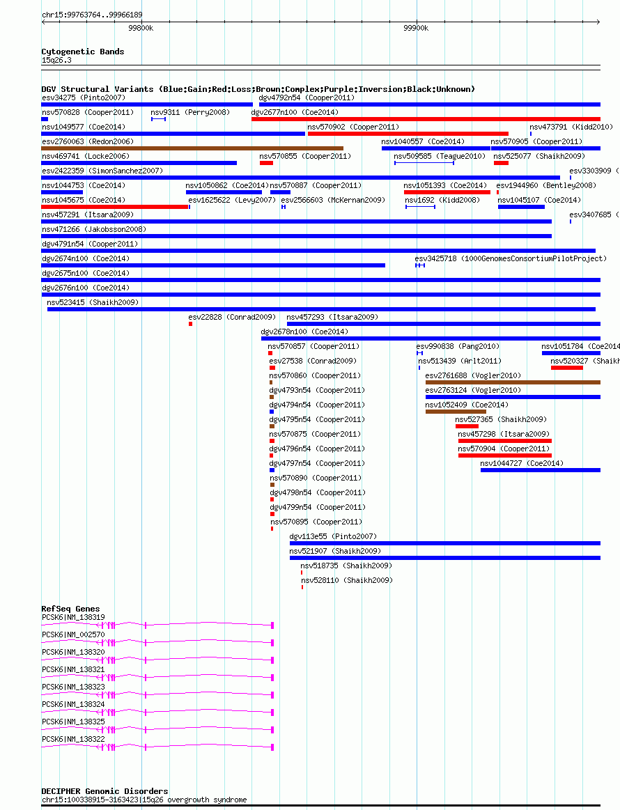Select the DGV Structural Variants track heading

pyautogui.click(x=258, y=89)
